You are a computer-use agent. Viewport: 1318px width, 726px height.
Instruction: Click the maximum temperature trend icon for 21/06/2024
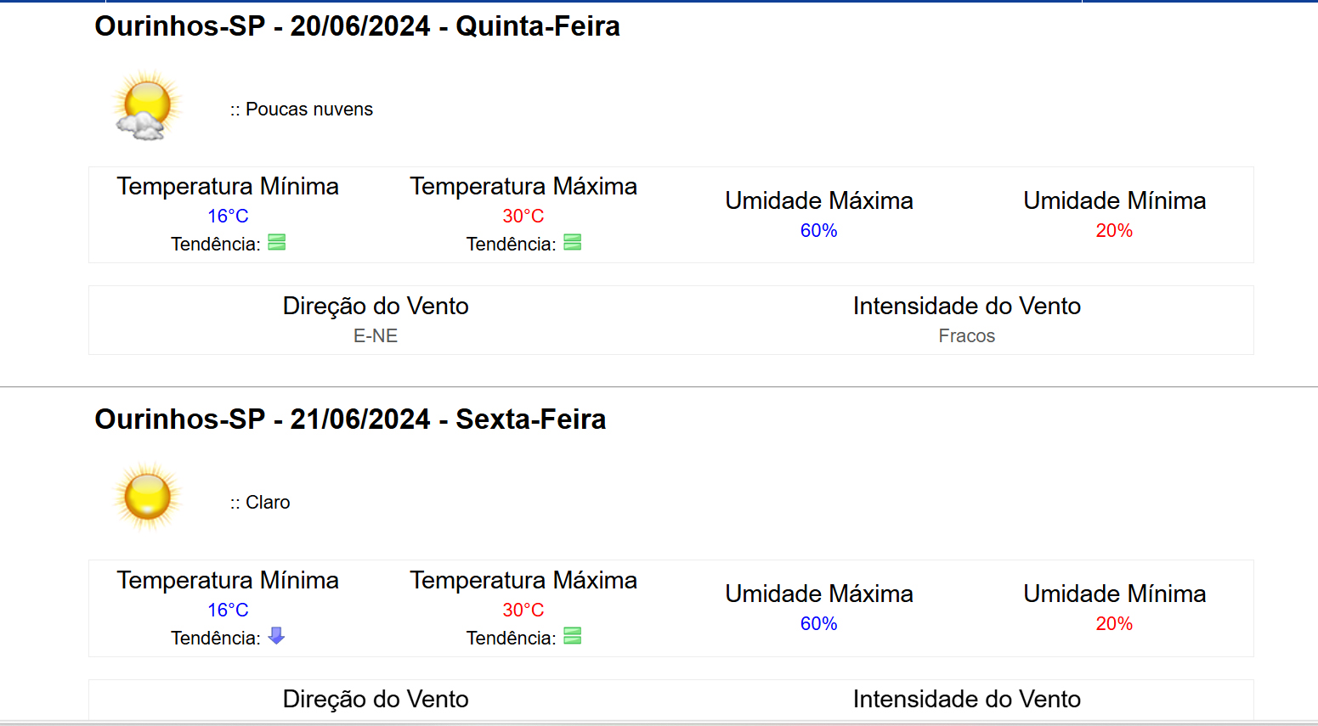[573, 636]
